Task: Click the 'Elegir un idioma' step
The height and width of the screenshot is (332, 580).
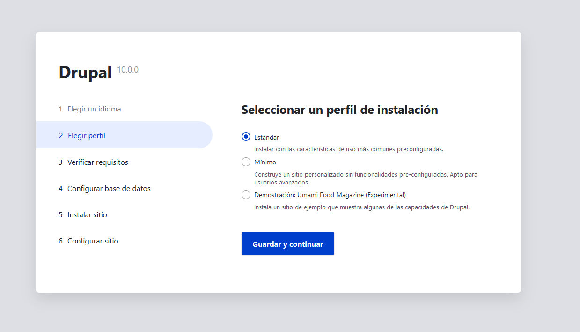Action: point(90,109)
